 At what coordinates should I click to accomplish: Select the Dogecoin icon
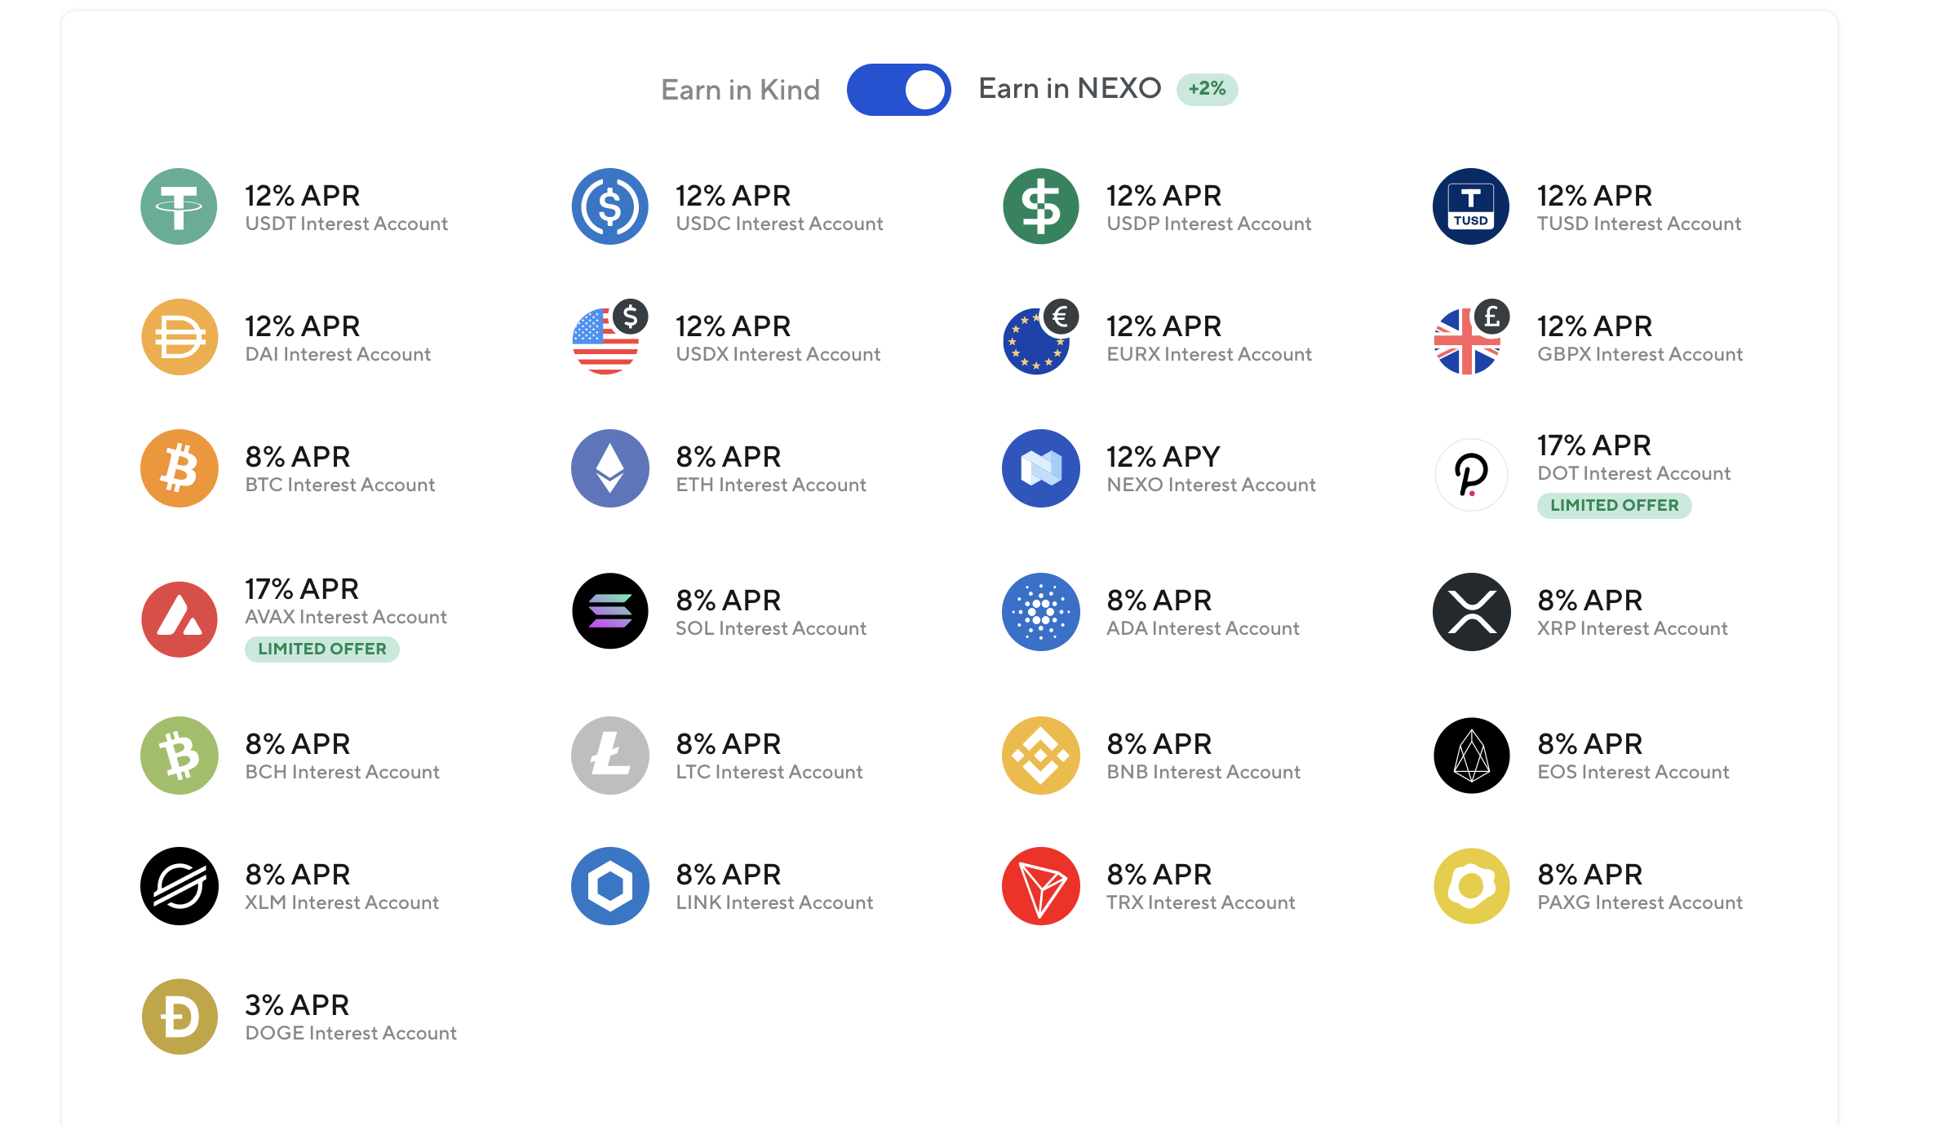point(179,1016)
